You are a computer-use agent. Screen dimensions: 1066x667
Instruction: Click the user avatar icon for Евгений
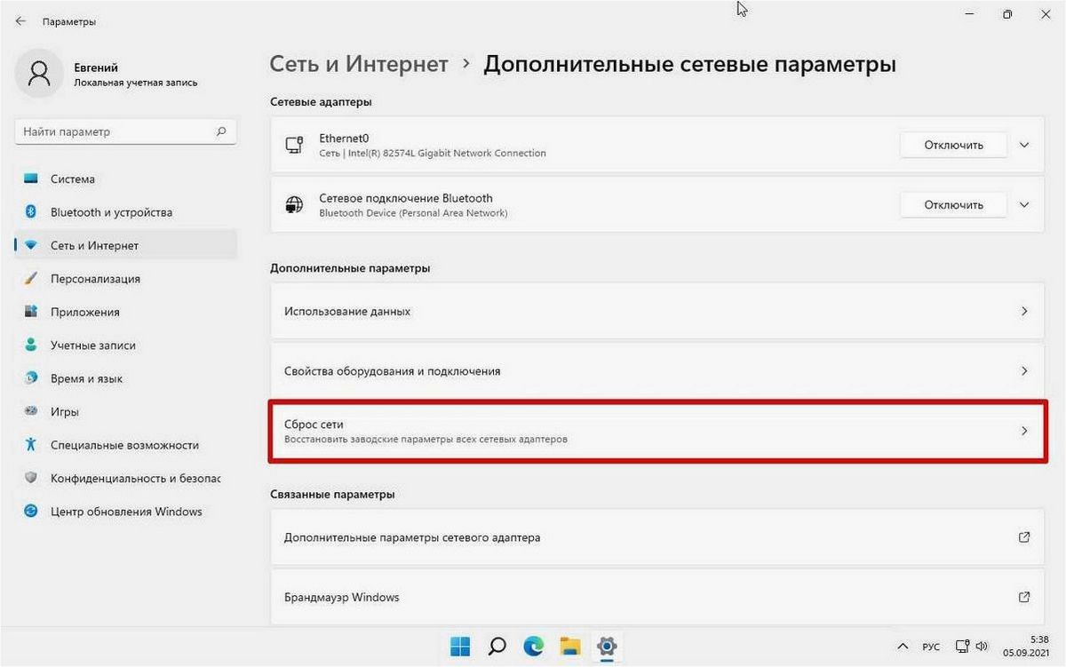[39, 74]
